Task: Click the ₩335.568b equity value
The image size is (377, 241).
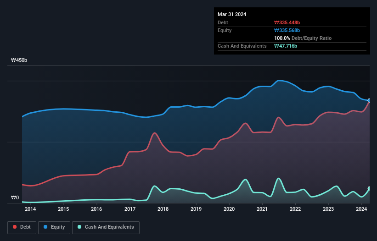Action: pos(287,30)
